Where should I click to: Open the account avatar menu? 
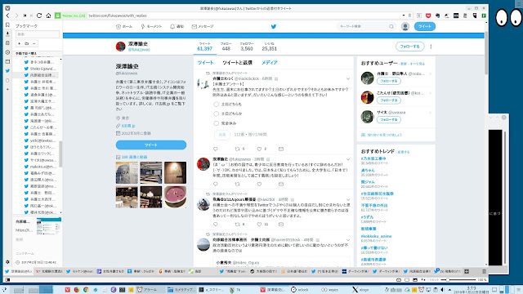point(405,26)
